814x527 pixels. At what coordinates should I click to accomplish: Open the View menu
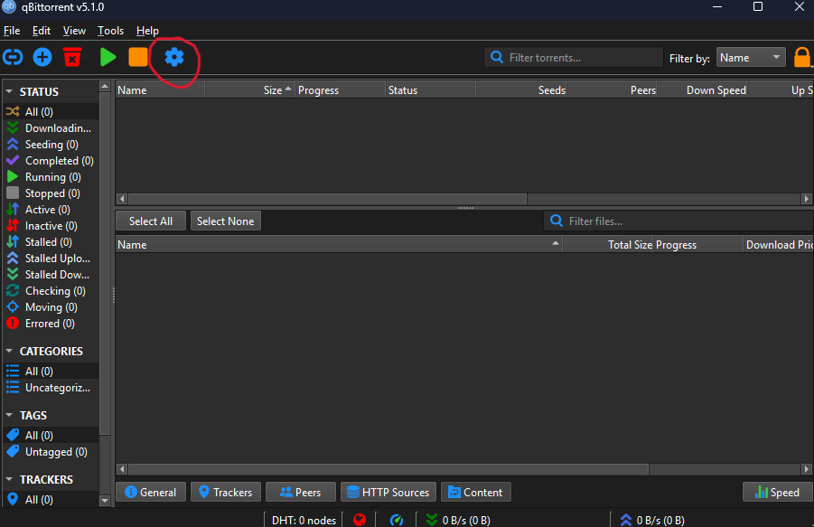coord(74,31)
